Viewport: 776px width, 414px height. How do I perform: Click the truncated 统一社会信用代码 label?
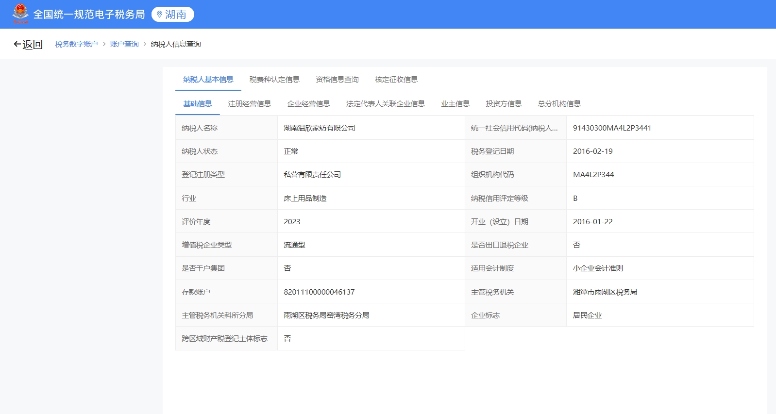[514, 128]
